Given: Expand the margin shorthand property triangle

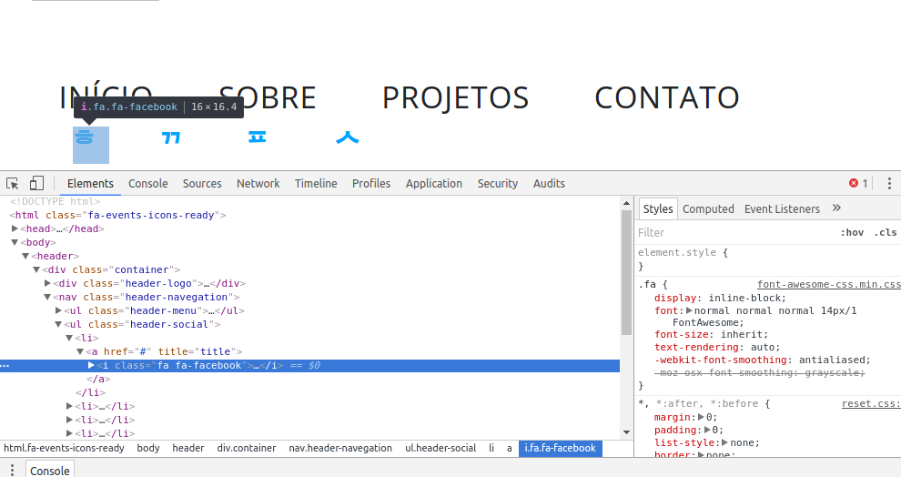Looking at the screenshot, I should pos(701,417).
